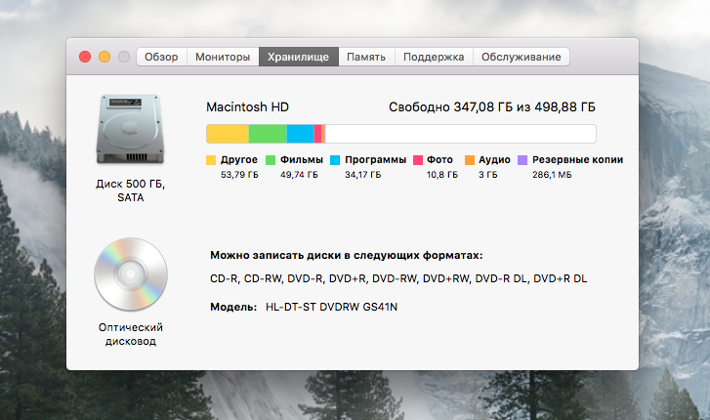Click the HL-DT-ST DVDRW GS41N model name
The width and height of the screenshot is (710, 420).
pos(331,307)
